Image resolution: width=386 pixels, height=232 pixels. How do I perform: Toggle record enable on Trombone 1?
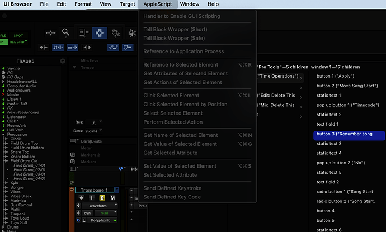[81, 198]
